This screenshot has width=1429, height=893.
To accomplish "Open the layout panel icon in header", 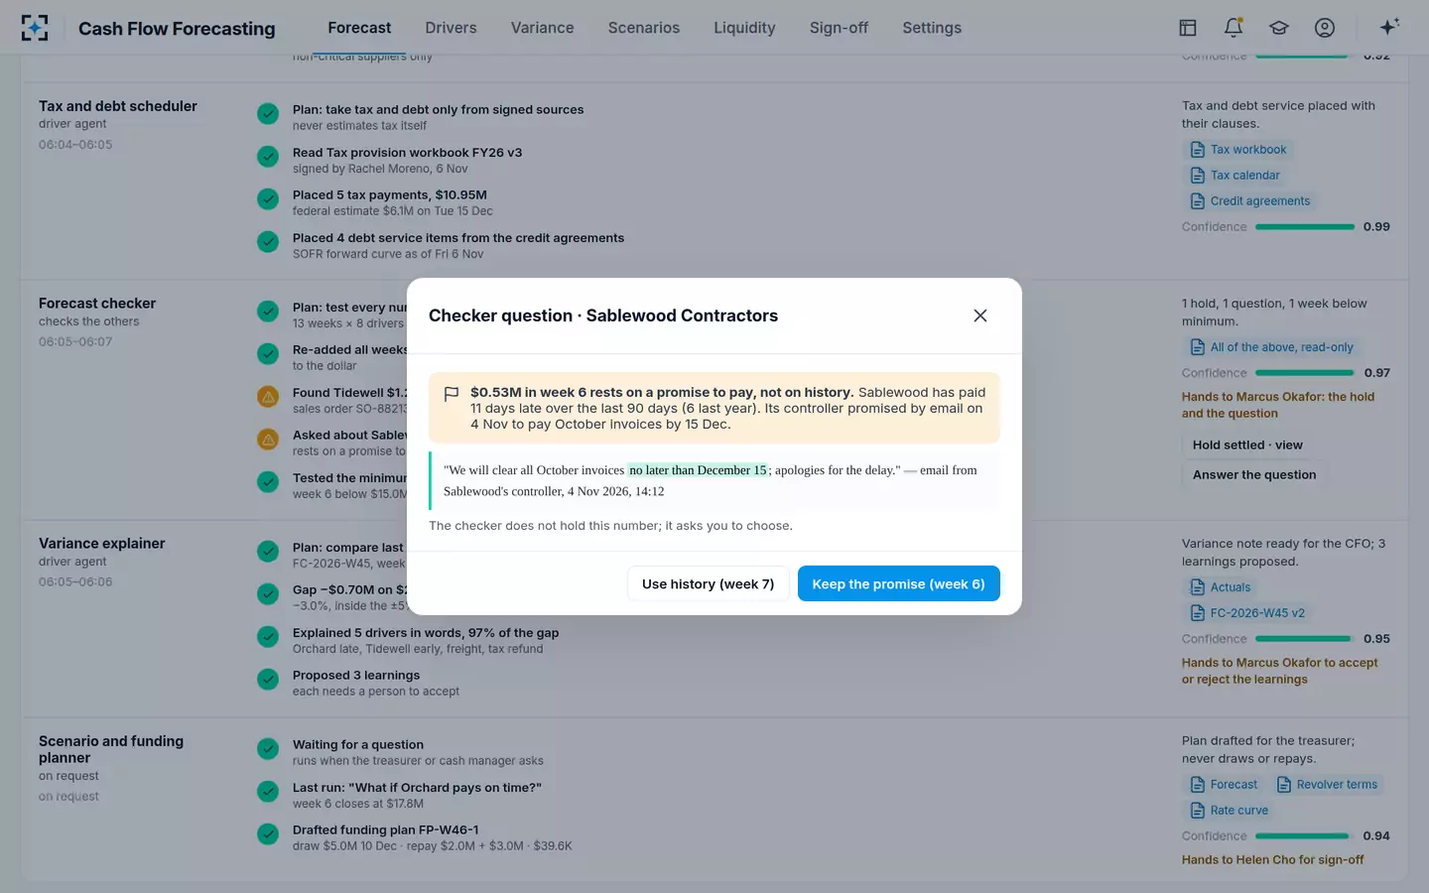I will click(1188, 28).
